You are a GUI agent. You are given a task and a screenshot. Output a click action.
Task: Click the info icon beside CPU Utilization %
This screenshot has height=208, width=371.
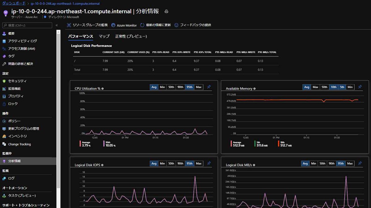pos(103,89)
